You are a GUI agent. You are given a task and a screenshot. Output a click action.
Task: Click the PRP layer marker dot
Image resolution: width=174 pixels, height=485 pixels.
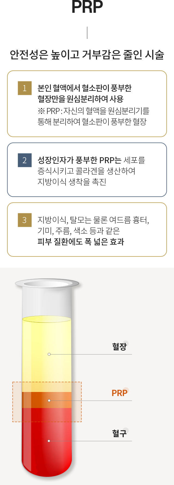click(49, 400)
